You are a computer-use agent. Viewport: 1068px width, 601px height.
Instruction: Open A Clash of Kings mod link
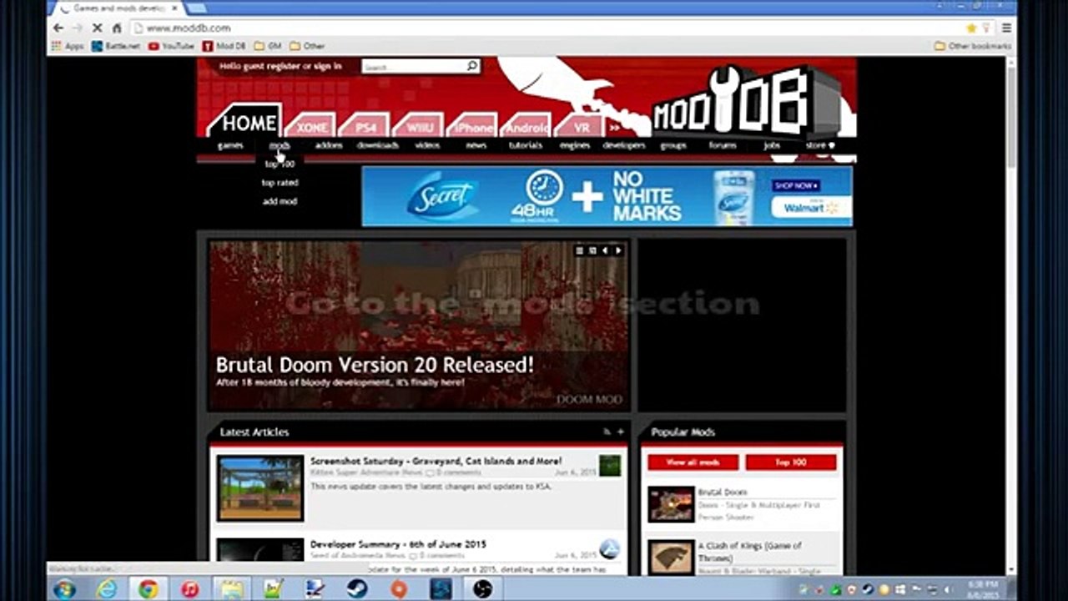749,552
